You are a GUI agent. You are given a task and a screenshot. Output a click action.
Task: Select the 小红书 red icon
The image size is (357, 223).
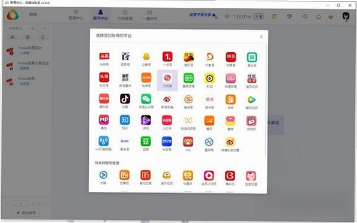167,120
